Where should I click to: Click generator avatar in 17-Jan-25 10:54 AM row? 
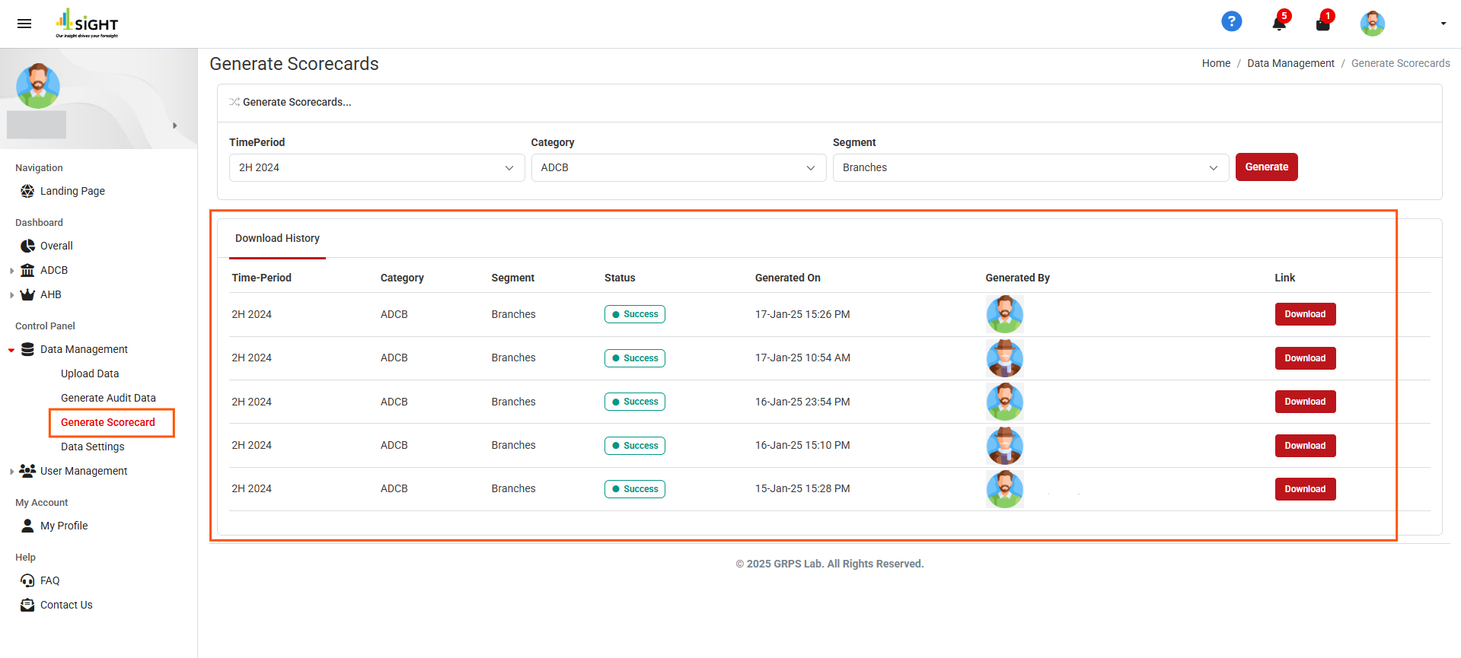tap(1005, 358)
